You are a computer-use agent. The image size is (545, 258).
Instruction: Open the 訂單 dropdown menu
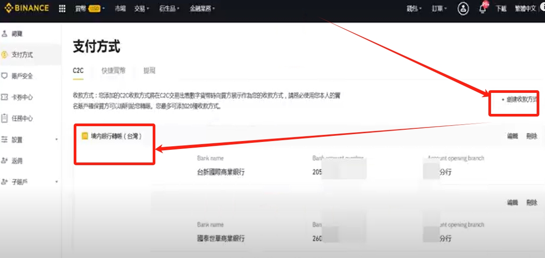439,9
